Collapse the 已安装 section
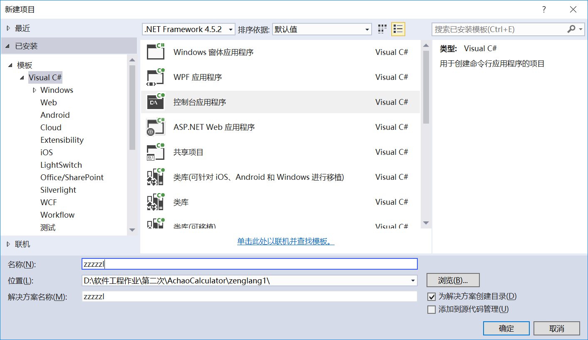Image resolution: width=588 pixels, height=340 pixels. pos(8,46)
